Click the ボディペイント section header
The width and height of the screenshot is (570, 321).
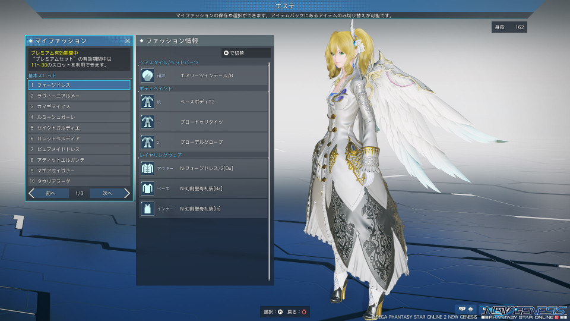(x=156, y=89)
